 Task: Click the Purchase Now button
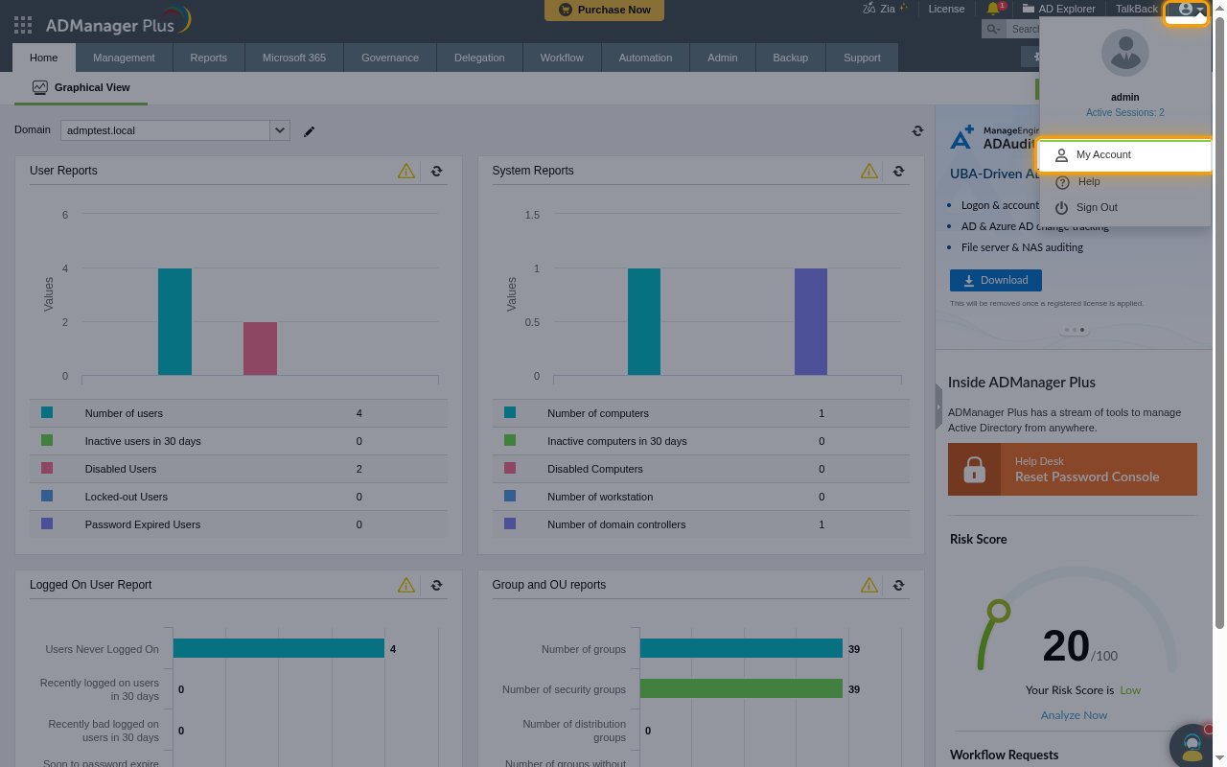coord(604,10)
